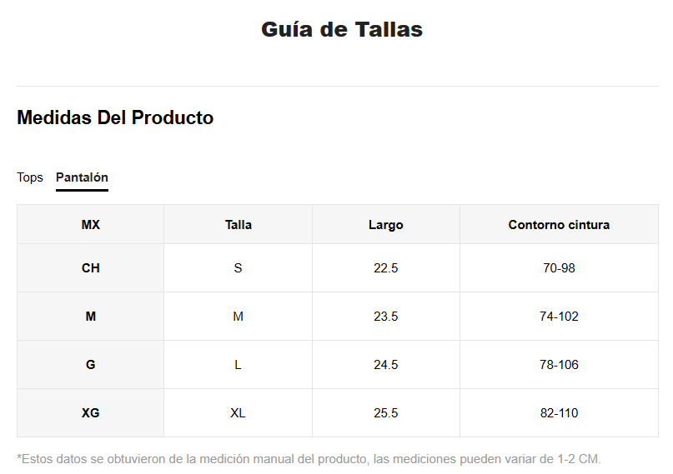The width and height of the screenshot is (673, 474).
Task: Click the Talla column header
Action: coord(239,225)
